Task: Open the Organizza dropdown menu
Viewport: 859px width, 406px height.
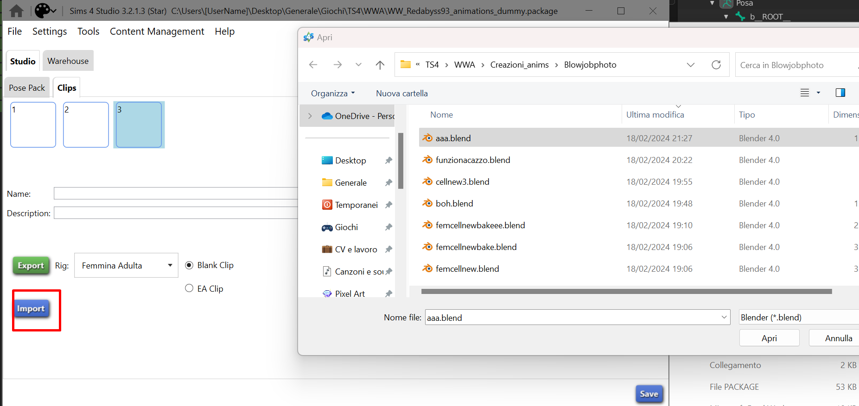Action: point(333,93)
